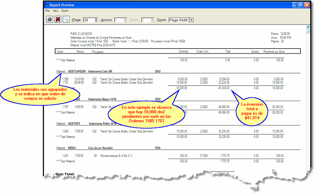Screen dimensions: 315x194
Task: Click date 28/04/09 in order row
Action: point(79,82)
